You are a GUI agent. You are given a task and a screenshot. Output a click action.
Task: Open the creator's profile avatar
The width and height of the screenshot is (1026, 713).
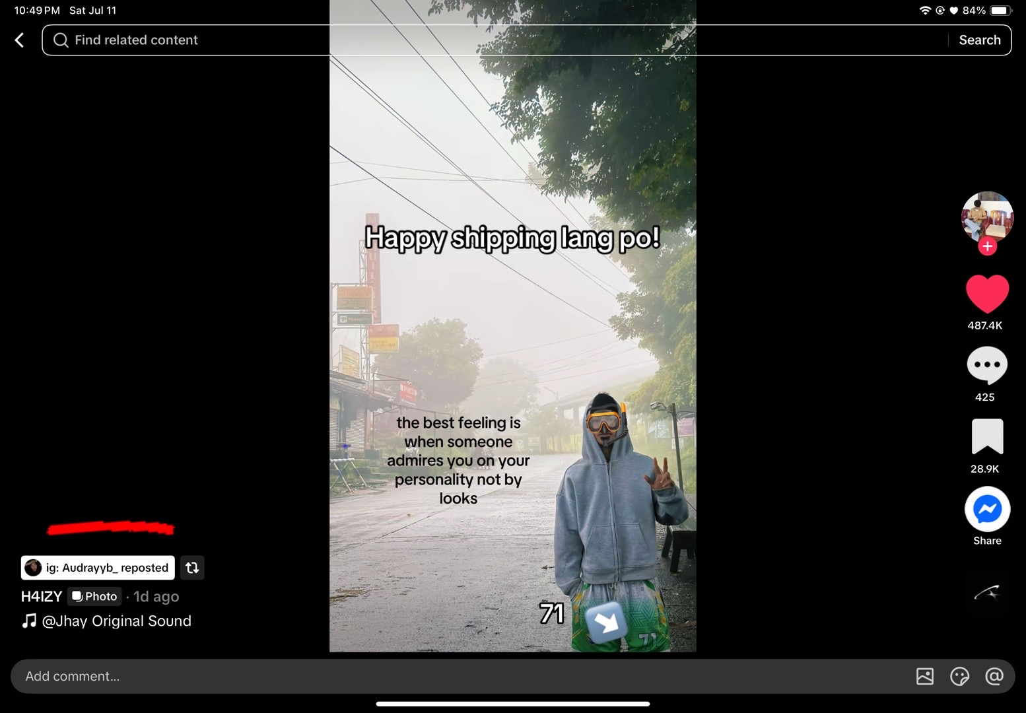987,217
